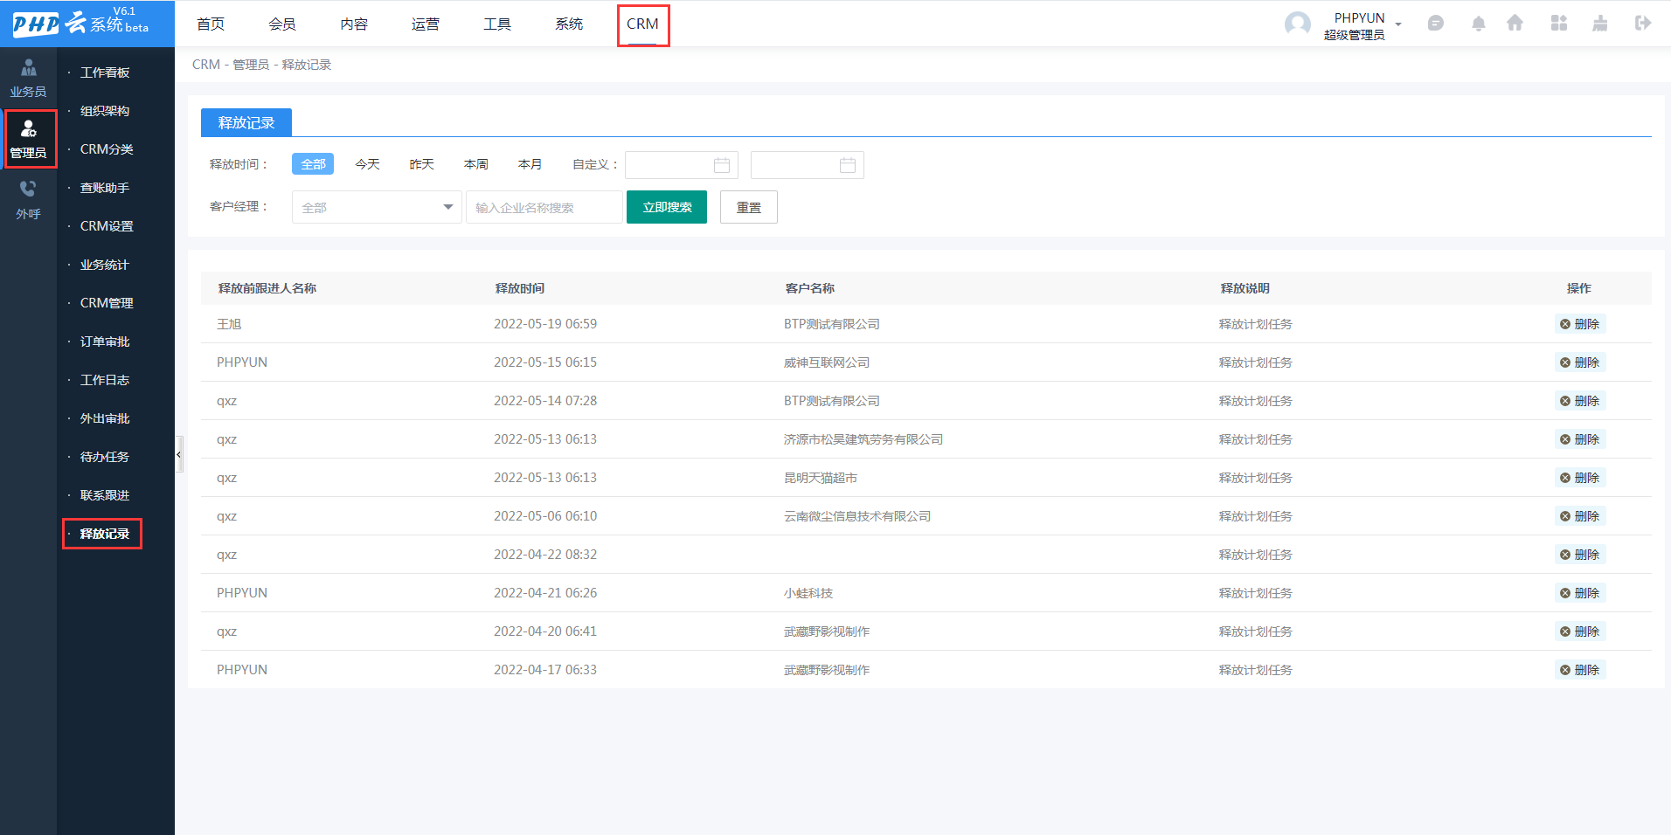Image resolution: width=1671 pixels, height=835 pixels.
Task: Filter release time by 全部
Action: click(313, 164)
